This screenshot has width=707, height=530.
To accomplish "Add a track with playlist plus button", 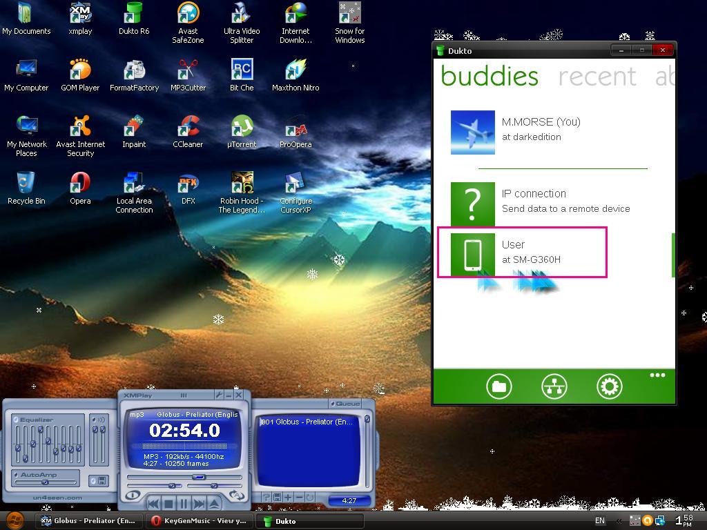I will click(x=288, y=498).
